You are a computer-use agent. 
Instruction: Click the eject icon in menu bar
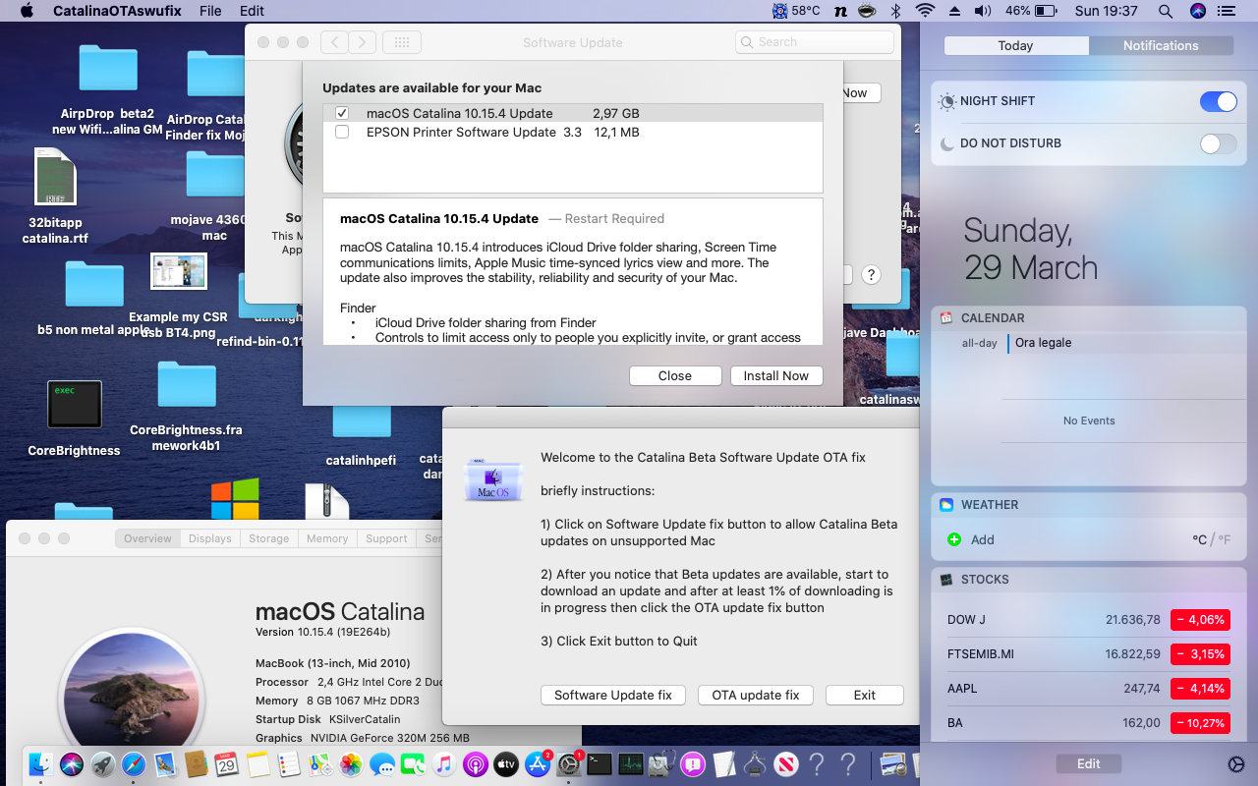pyautogui.click(x=953, y=11)
